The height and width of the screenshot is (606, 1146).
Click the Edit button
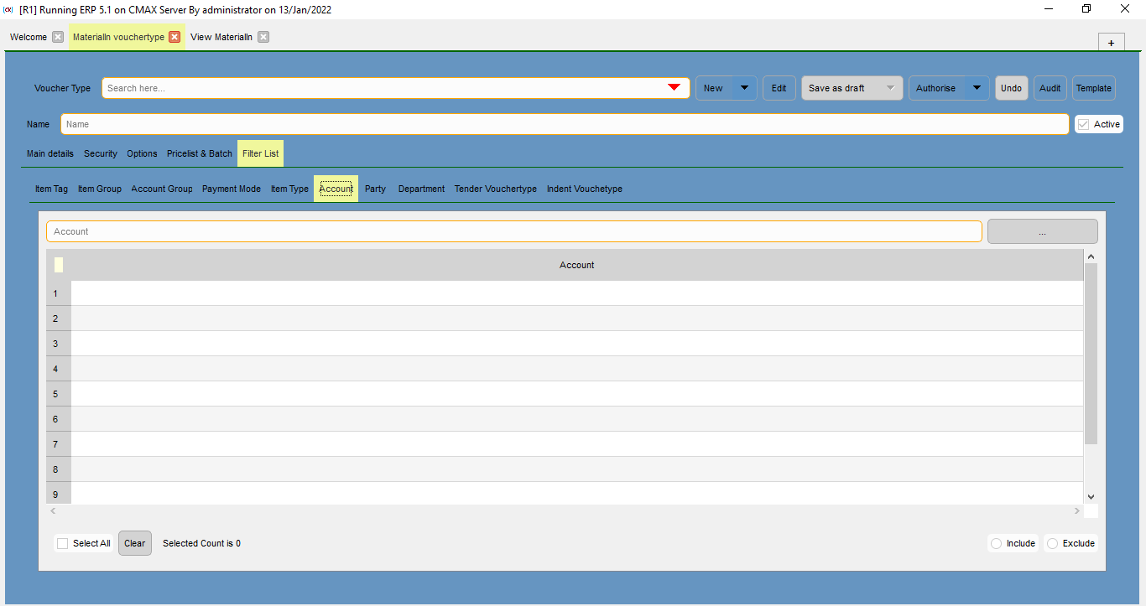[779, 88]
